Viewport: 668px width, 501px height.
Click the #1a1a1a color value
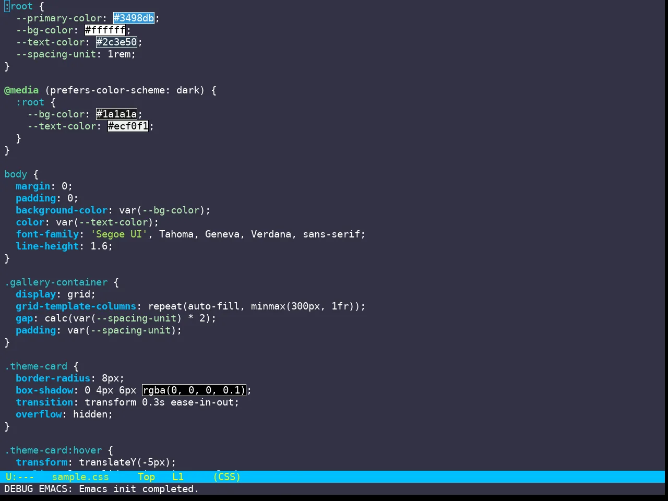tap(117, 114)
